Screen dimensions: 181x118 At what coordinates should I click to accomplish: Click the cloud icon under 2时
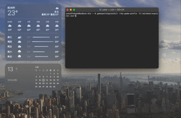(x=38, y=26)
